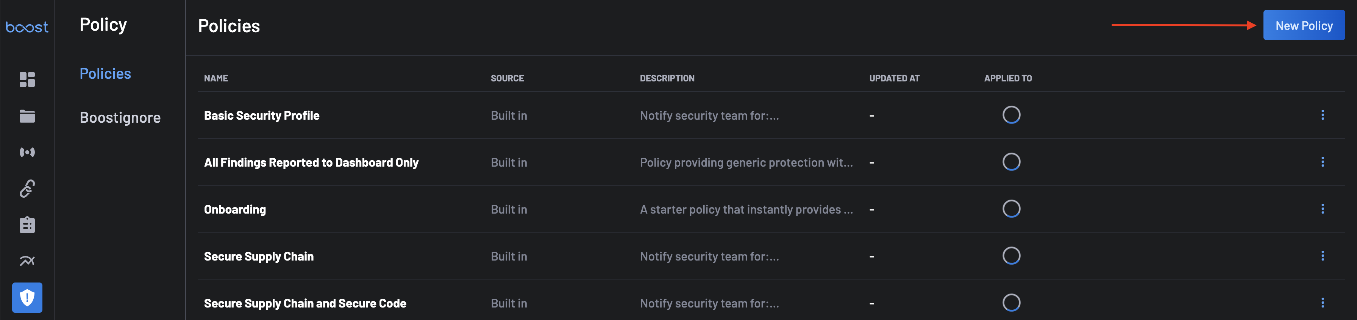This screenshot has width=1357, height=320.
Task: Open the folder icon in sidebar
Action: (x=27, y=116)
